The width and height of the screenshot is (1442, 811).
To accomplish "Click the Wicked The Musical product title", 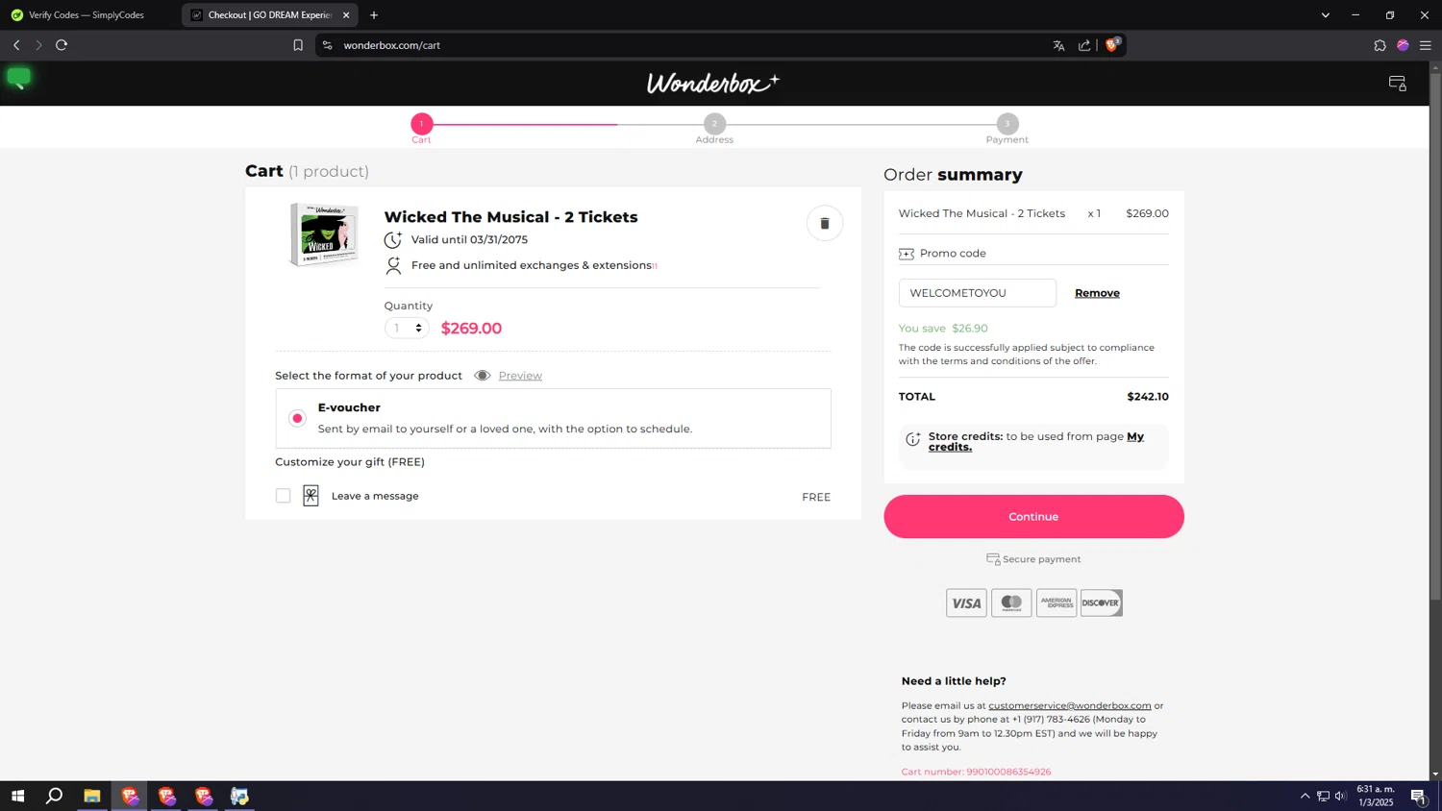I will point(510,217).
